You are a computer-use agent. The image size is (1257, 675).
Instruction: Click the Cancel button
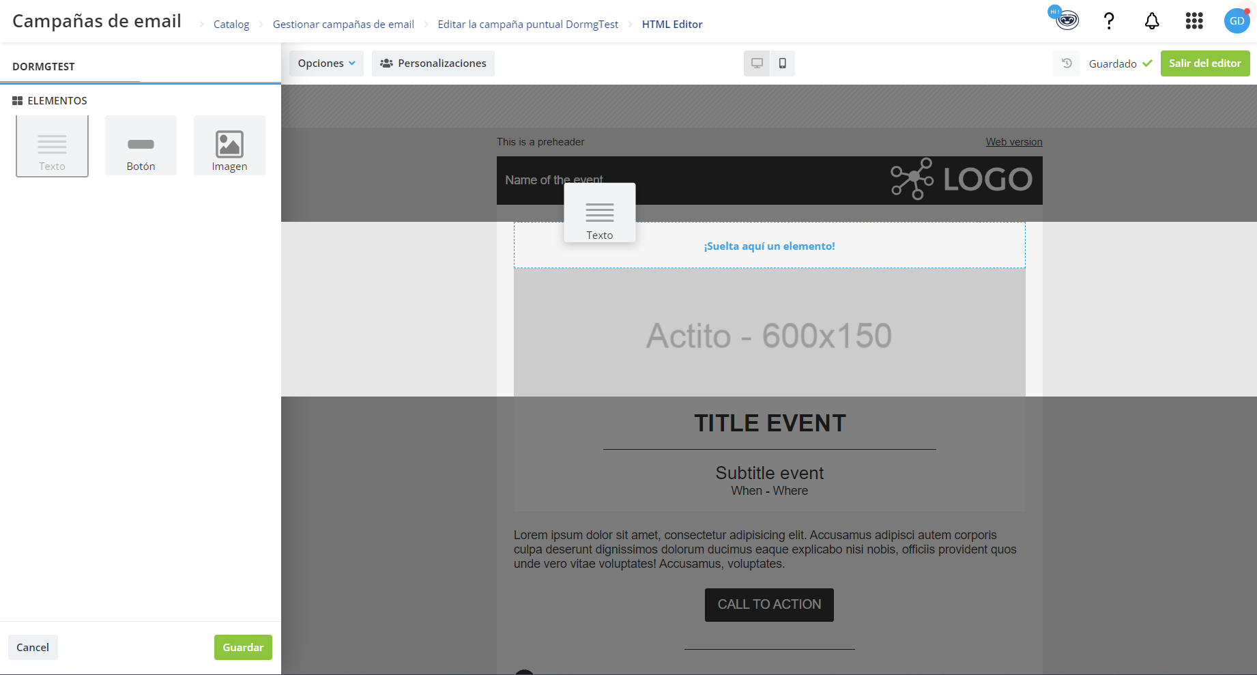tap(33, 648)
